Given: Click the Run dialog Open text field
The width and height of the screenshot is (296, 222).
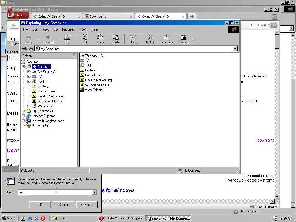Looking at the screenshot, I should point(55,192).
